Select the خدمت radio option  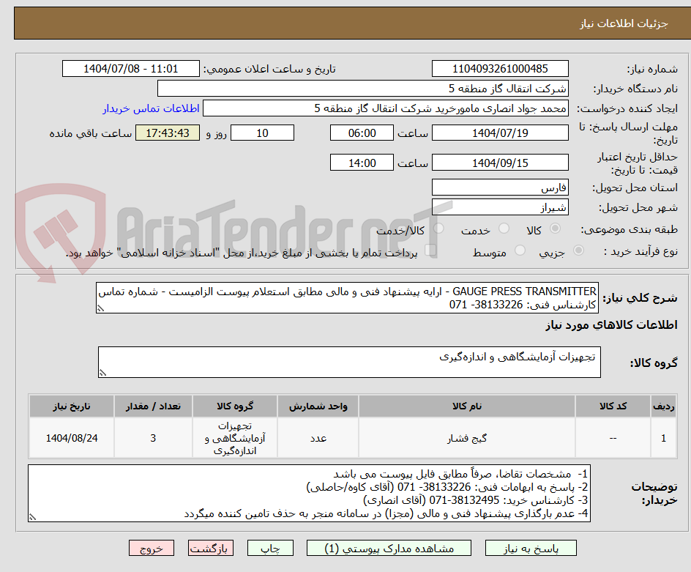pyautogui.click(x=504, y=228)
